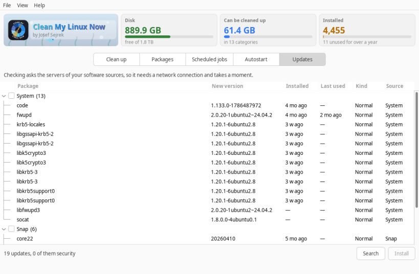Tick the System (13) group checkbox

11,96
